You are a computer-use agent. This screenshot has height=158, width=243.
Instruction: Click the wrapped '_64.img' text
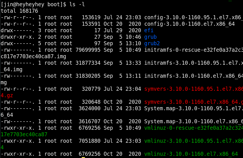pyautogui.click(x=11, y=70)
